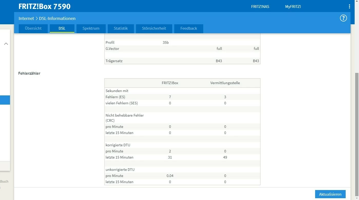Select the DSL tab
Screen dimensions: 359x200
point(62,28)
